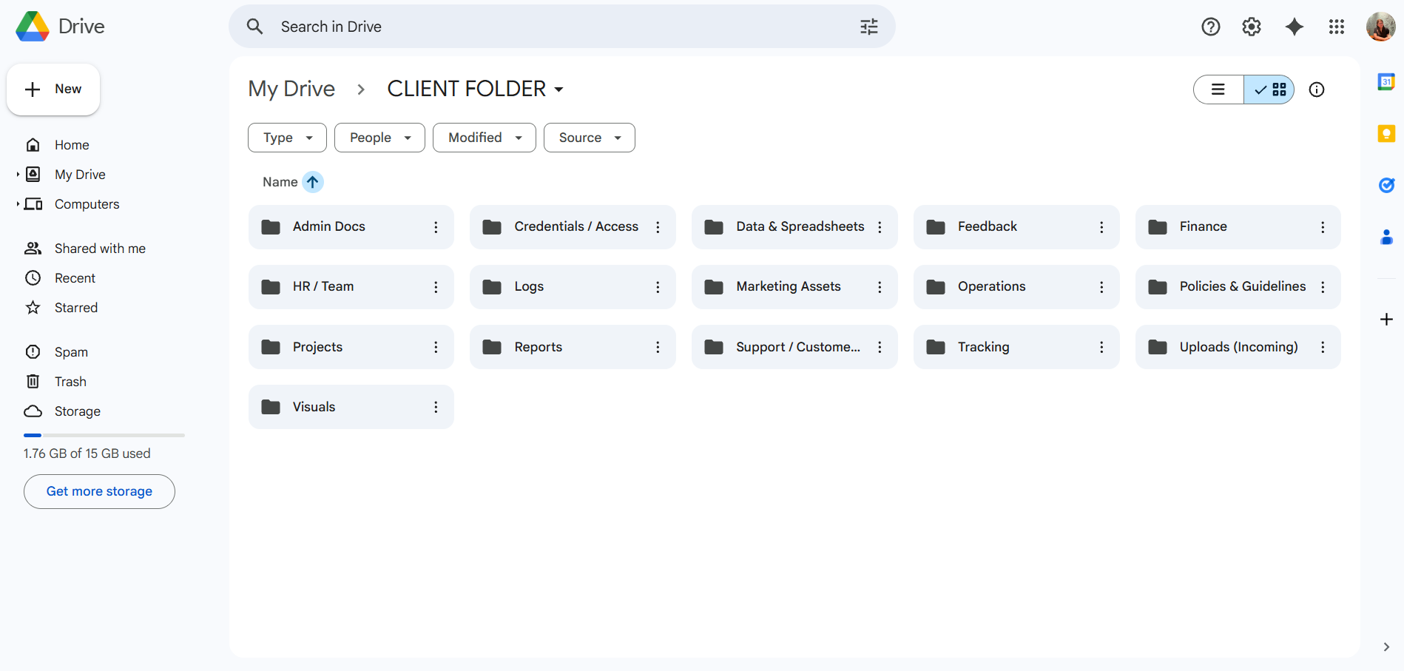Screen dimensions: 1404x671
Task: Switch to list layout view
Action: (1218, 90)
